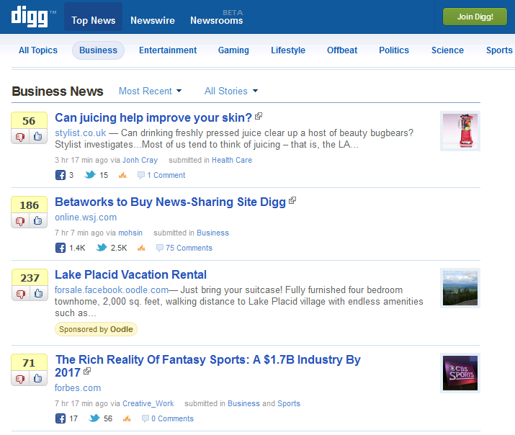Open Business category link on Betaworks story
515x435 pixels.
[x=212, y=233]
